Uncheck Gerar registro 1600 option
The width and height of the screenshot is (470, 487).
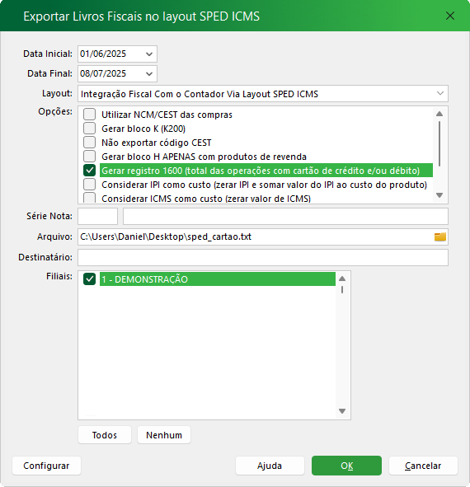[x=89, y=171]
